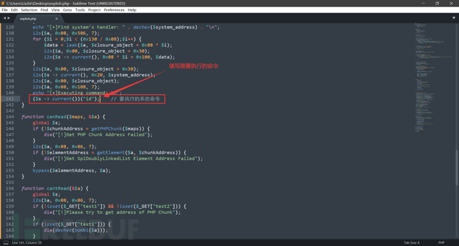Click the vertical scrollbar handle
The height and width of the screenshot is (246, 459).
(x=456, y=168)
